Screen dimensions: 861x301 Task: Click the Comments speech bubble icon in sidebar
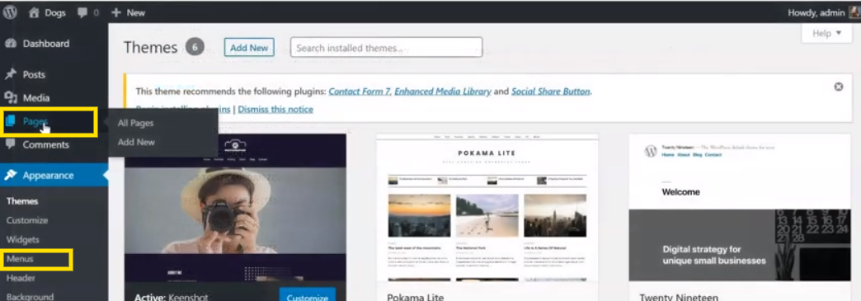click(x=11, y=144)
